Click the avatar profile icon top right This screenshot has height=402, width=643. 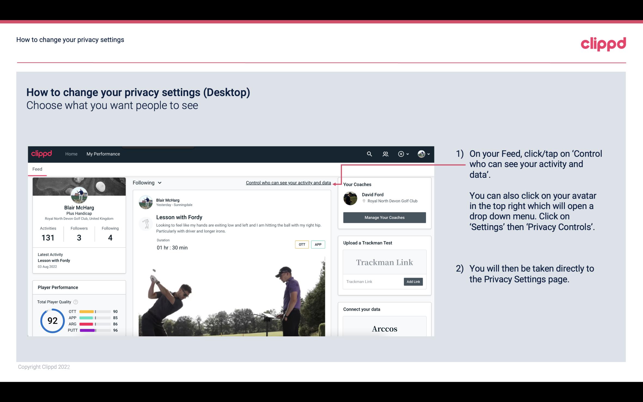click(421, 153)
